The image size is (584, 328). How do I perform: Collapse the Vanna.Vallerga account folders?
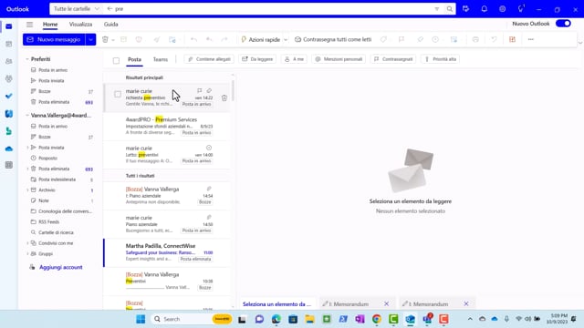tap(27, 116)
